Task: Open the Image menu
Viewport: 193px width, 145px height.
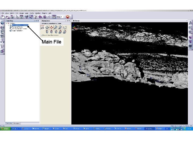Action: pyautogui.click(x=21, y=13)
